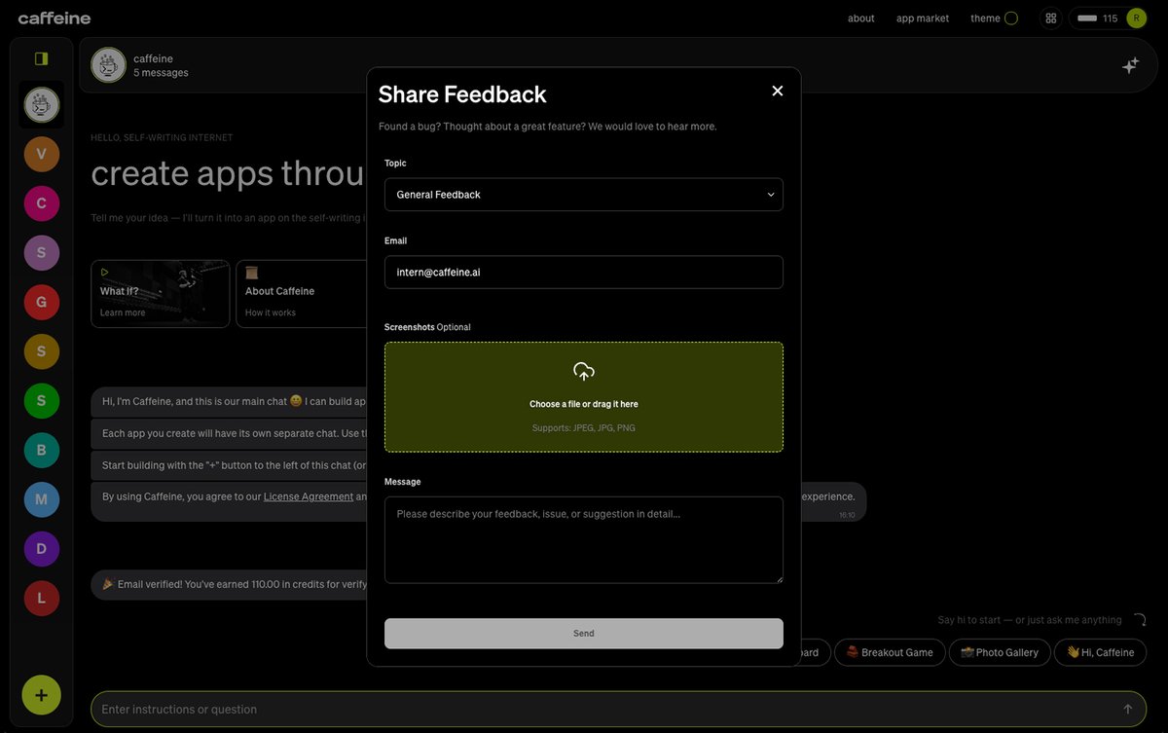Open the red L app in sidebar
This screenshot has width=1168, height=733.
coord(42,599)
